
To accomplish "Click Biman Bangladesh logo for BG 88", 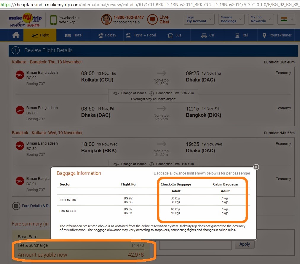I will tap(20, 110).
